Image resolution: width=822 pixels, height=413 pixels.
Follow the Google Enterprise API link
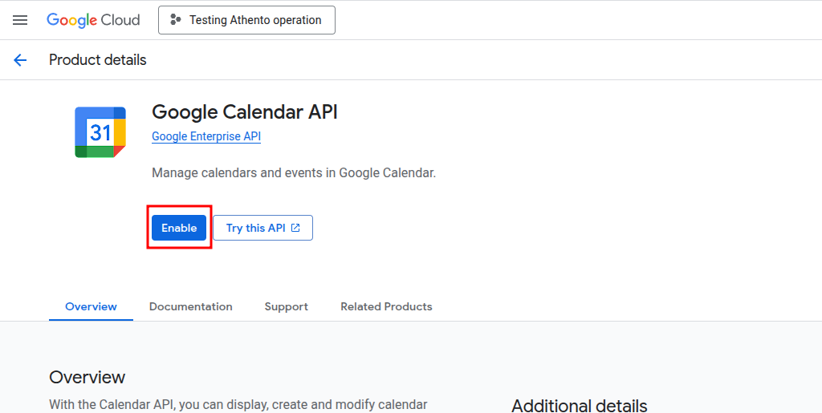pos(206,136)
